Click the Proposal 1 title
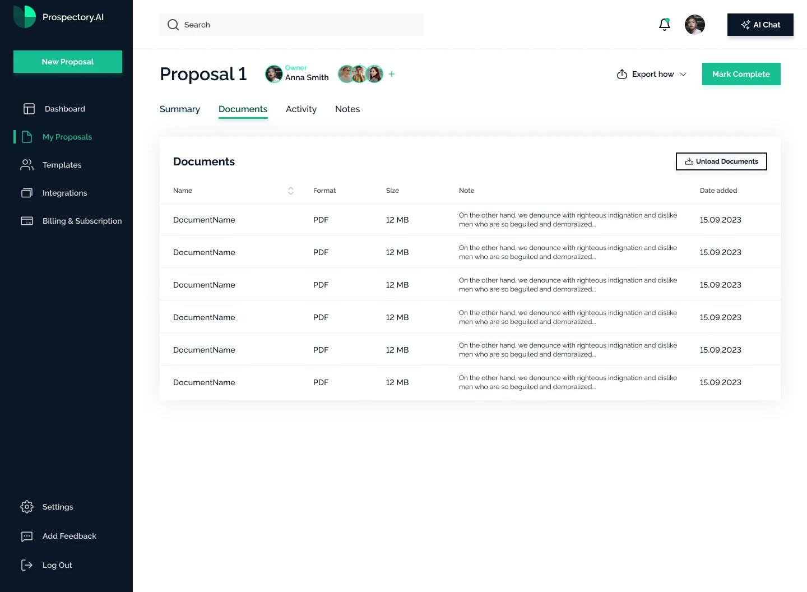 (203, 74)
